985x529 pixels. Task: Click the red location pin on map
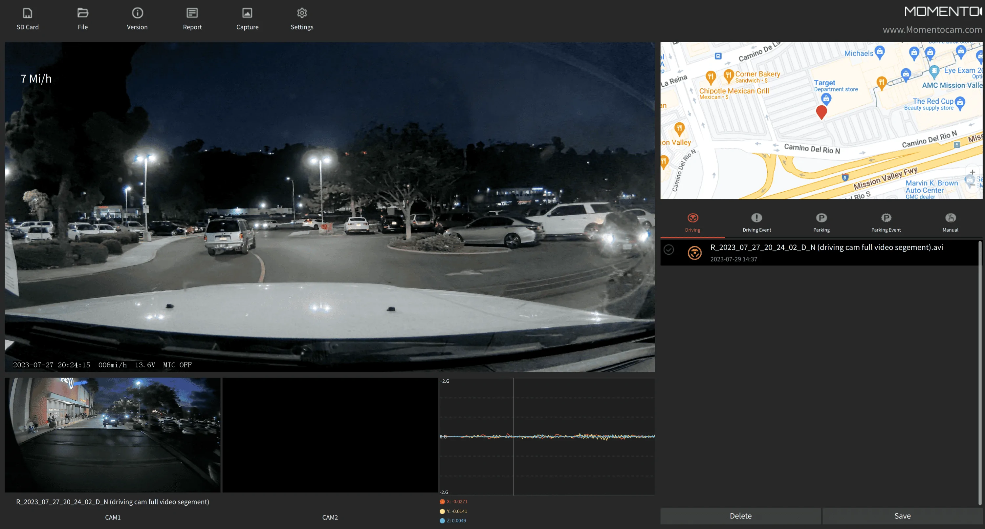821,112
